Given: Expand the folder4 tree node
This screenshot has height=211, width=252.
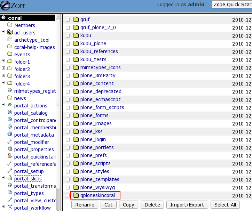Looking at the screenshot, I should (x=3, y=83).
